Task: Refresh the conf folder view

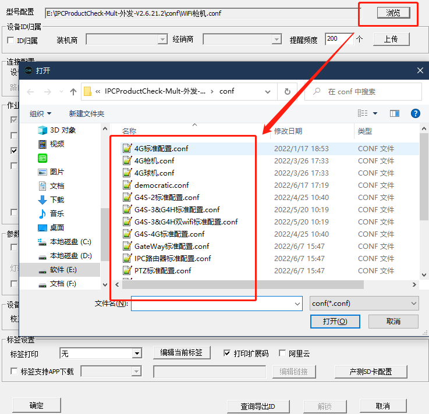Action: (288, 91)
